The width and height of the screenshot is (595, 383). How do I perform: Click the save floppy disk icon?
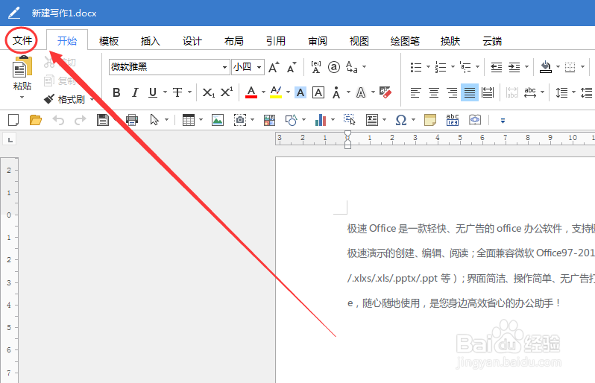point(103,120)
